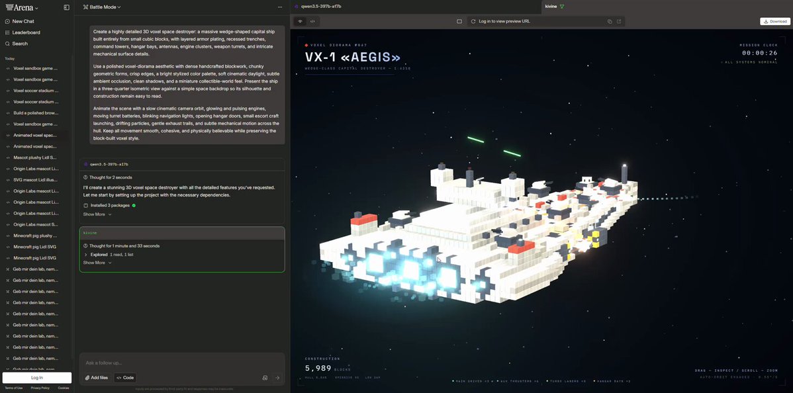The image size is (793, 393).
Task: Open the Build a polished brow... chat
Action: coord(34,112)
